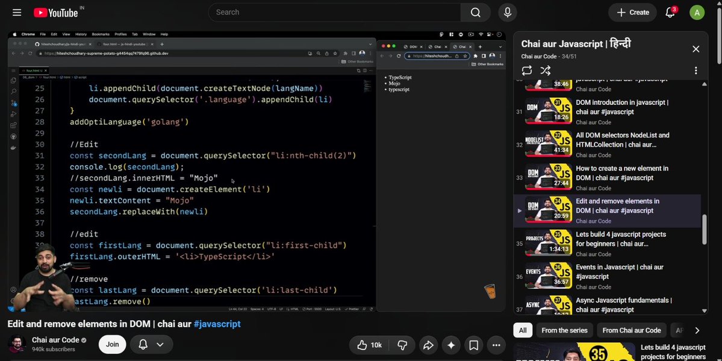Open playlist three-dot options menu
This screenshot has width=722, height=361.
tap(696, 71)
